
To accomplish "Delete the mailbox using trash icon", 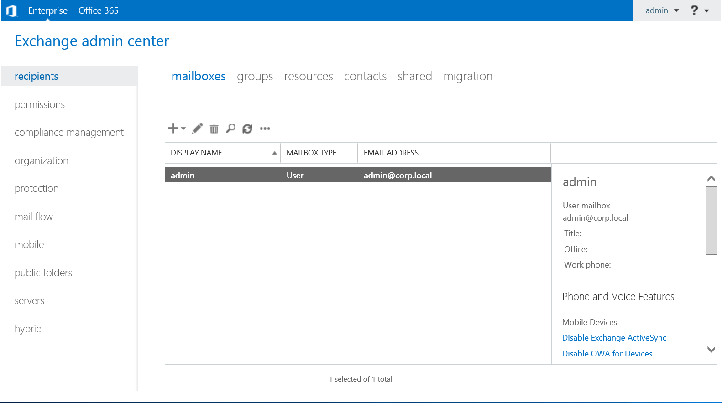I will click(x=214, y=129).
